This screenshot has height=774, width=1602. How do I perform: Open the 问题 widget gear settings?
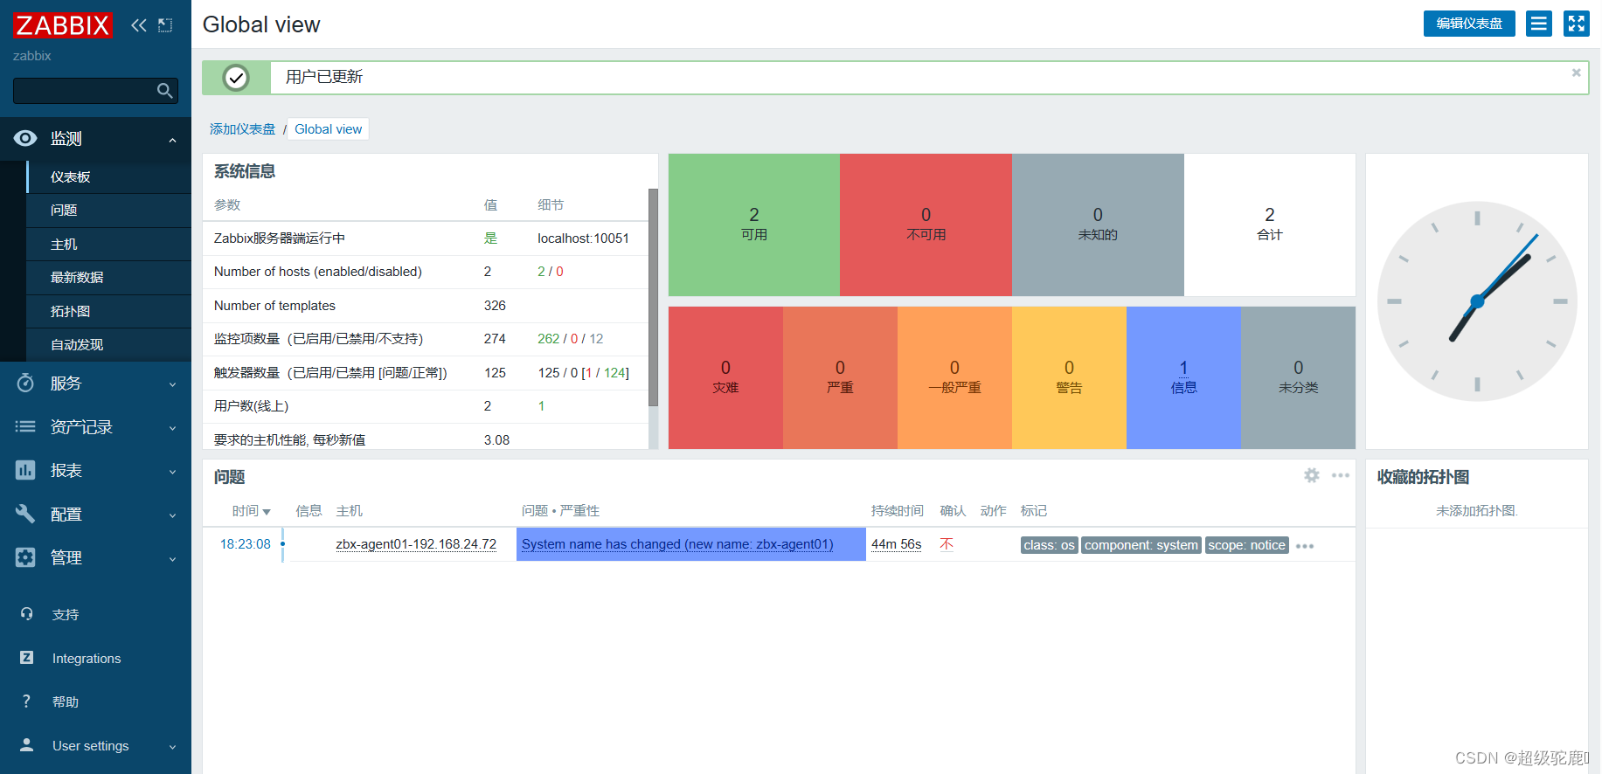click(1312, 475)
